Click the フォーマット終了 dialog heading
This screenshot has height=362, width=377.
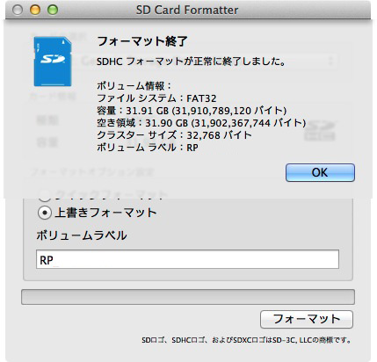(x=142, y=41)
